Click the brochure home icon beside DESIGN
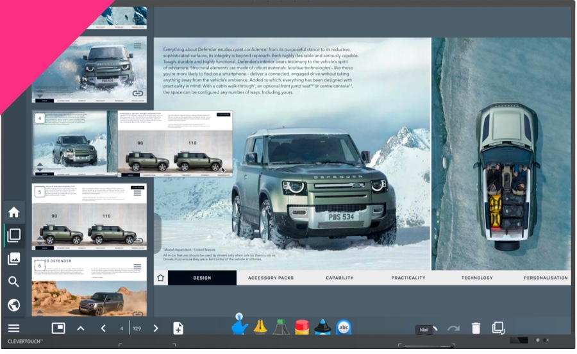Viewport: 577px width, 354px height. 160,278
